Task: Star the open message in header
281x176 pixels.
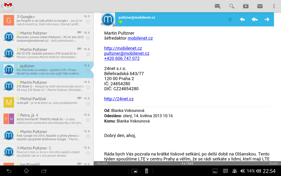Action: click(x=230, y=19)
